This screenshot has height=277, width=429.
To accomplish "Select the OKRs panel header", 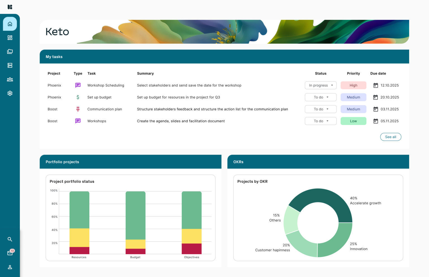I will click(x=238, y=162).
